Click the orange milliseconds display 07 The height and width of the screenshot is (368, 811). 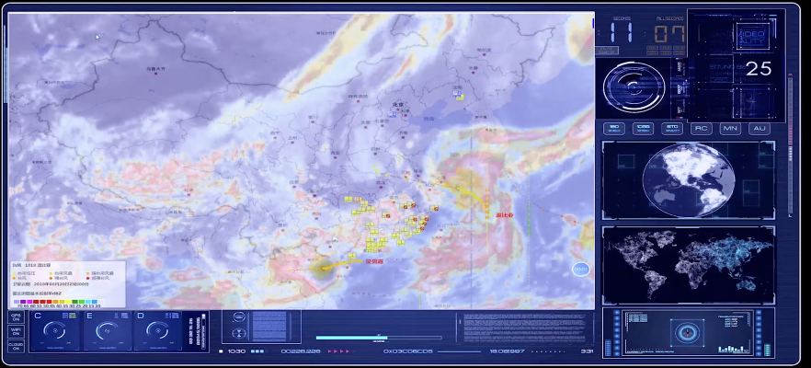(x=669, y=34)
